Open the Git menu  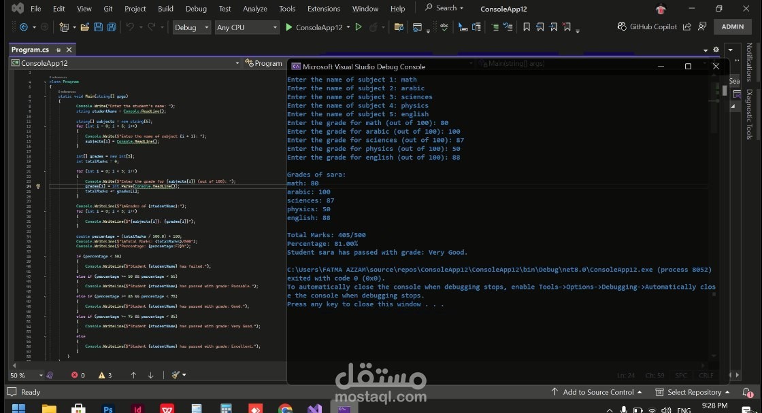click(108, 9)
